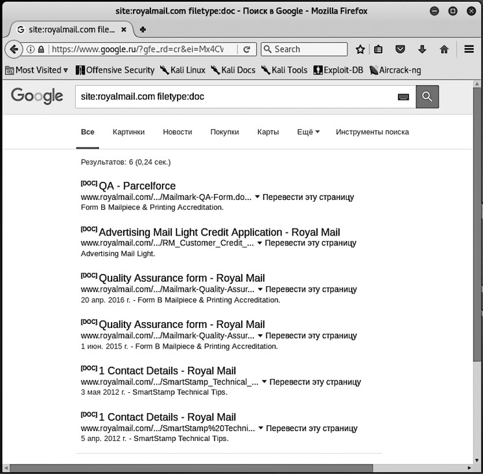The width and height of the screenshot is (483, 474).
Task: Go to the Firefox home page icon
Action: pyautogui.click(x=444, y=49)
